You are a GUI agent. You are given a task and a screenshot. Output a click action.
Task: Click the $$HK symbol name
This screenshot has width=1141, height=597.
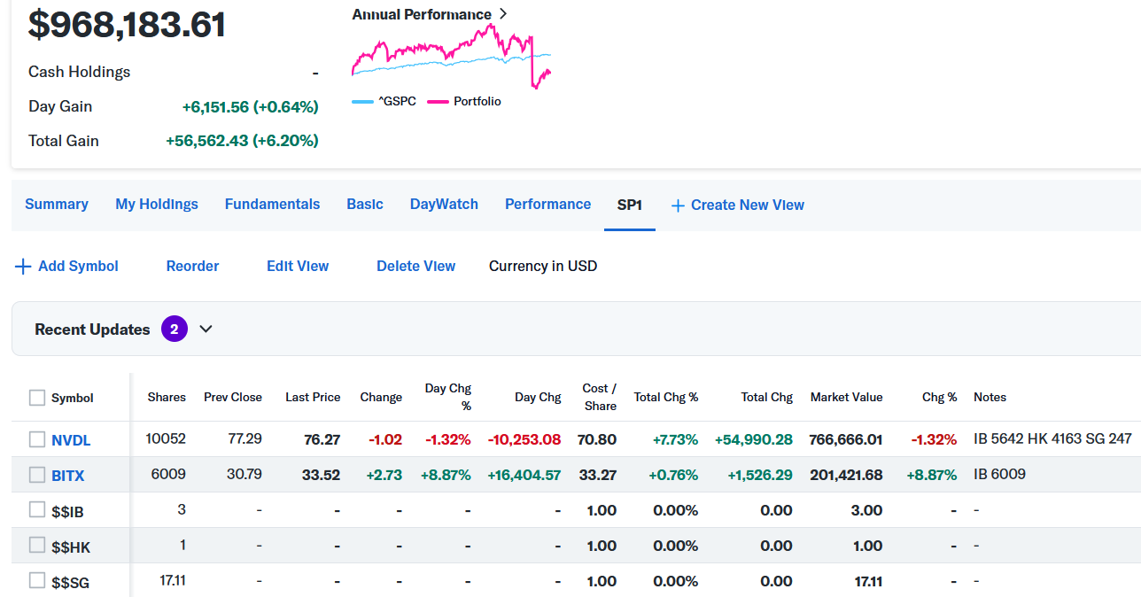(70, 547)
